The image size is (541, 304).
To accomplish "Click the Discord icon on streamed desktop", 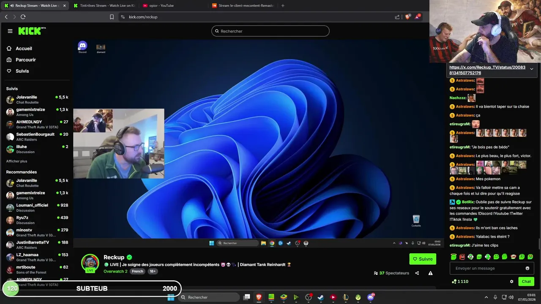I will tap(82, 47).
